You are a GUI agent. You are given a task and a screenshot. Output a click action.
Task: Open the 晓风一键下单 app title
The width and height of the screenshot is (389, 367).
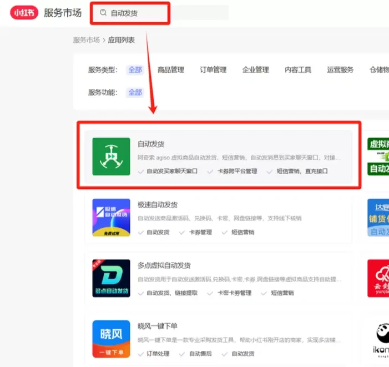[158, 326]
